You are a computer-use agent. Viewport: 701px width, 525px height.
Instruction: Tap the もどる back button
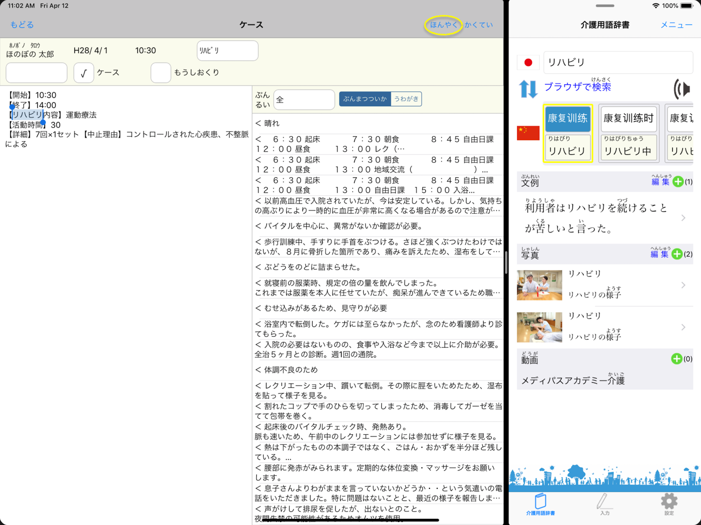22,25
